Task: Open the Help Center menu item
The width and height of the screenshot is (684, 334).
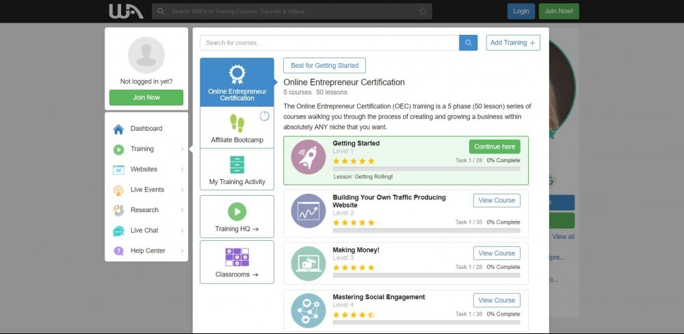Action: pyautogui.click(x=146, y=251)
